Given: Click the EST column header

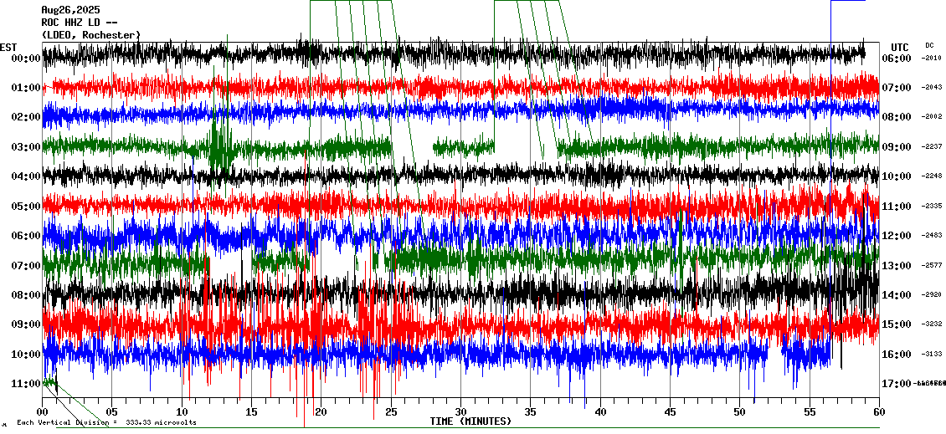Looking at the screenshot, I should 8,47.
